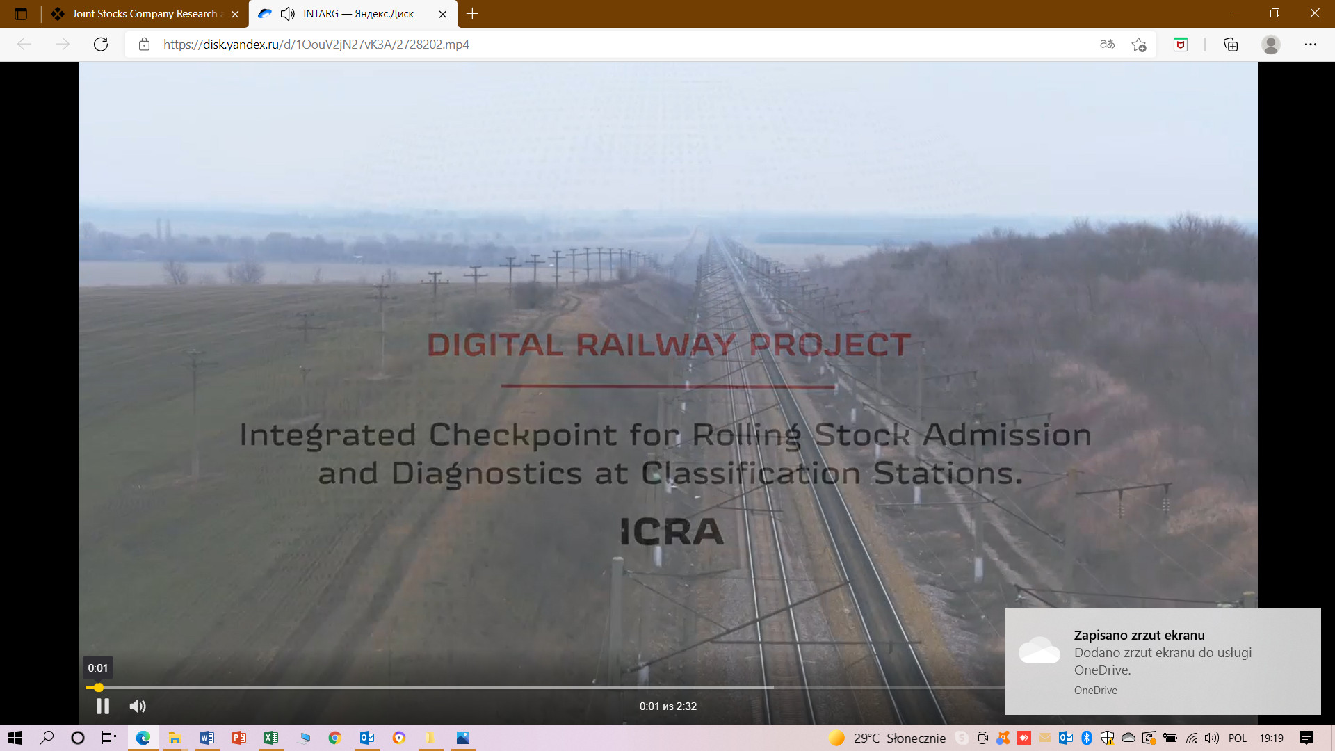Seek along the video progress bar
The width and height of the screenshot is (1335, 751).
coord(544,687)
